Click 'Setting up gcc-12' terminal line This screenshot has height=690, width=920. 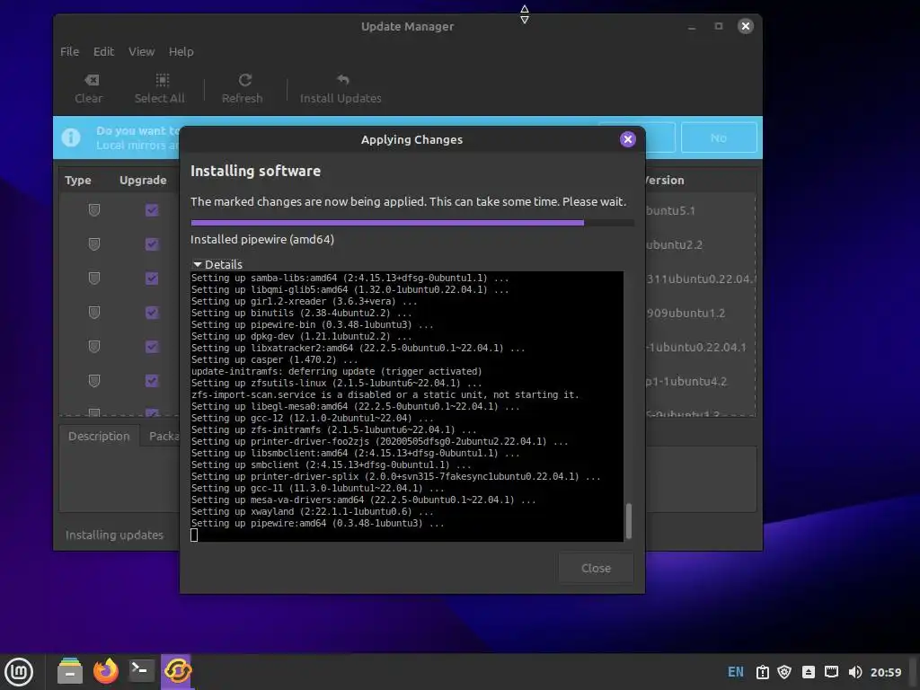[x=312, y=419]
